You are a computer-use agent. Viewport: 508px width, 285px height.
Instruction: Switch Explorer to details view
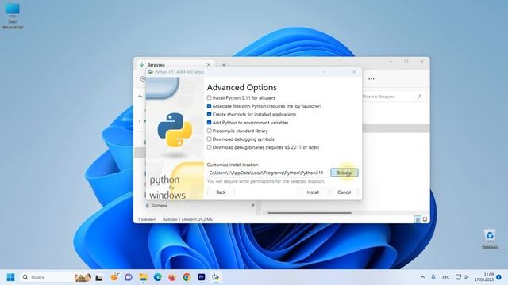pos(418,219)
